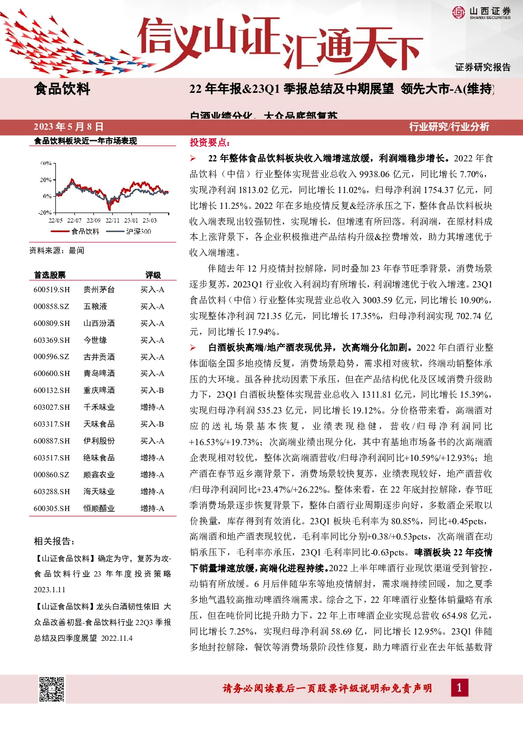Image resolution: width=523 pixels, height=740 pixels.
Task: Select stock code 600132.SH
Action: point(52,390)
